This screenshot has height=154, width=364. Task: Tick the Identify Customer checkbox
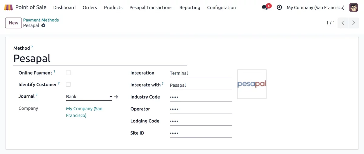coord(68,85)
